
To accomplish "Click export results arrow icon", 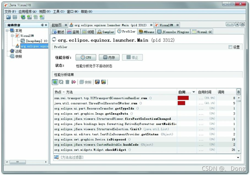I will coord(74,82).
